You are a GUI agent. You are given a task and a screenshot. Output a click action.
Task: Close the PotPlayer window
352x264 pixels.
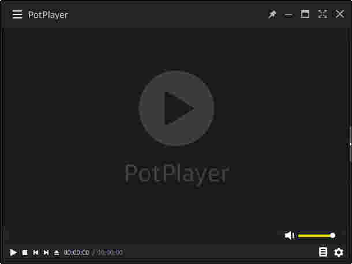tap(340, 14)
